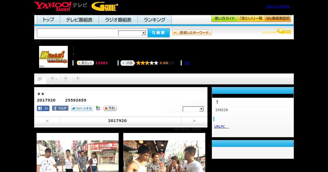Click the 2017920 date heading in the navigator

pos(117,121)
